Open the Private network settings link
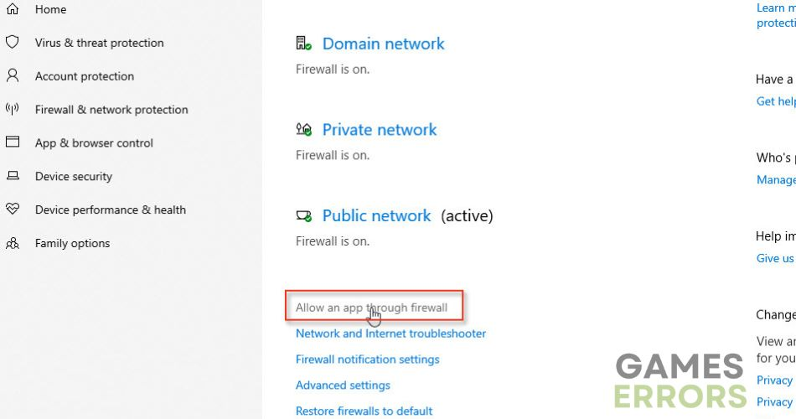Screen dimensions: 796x419 tap(380, 130)
